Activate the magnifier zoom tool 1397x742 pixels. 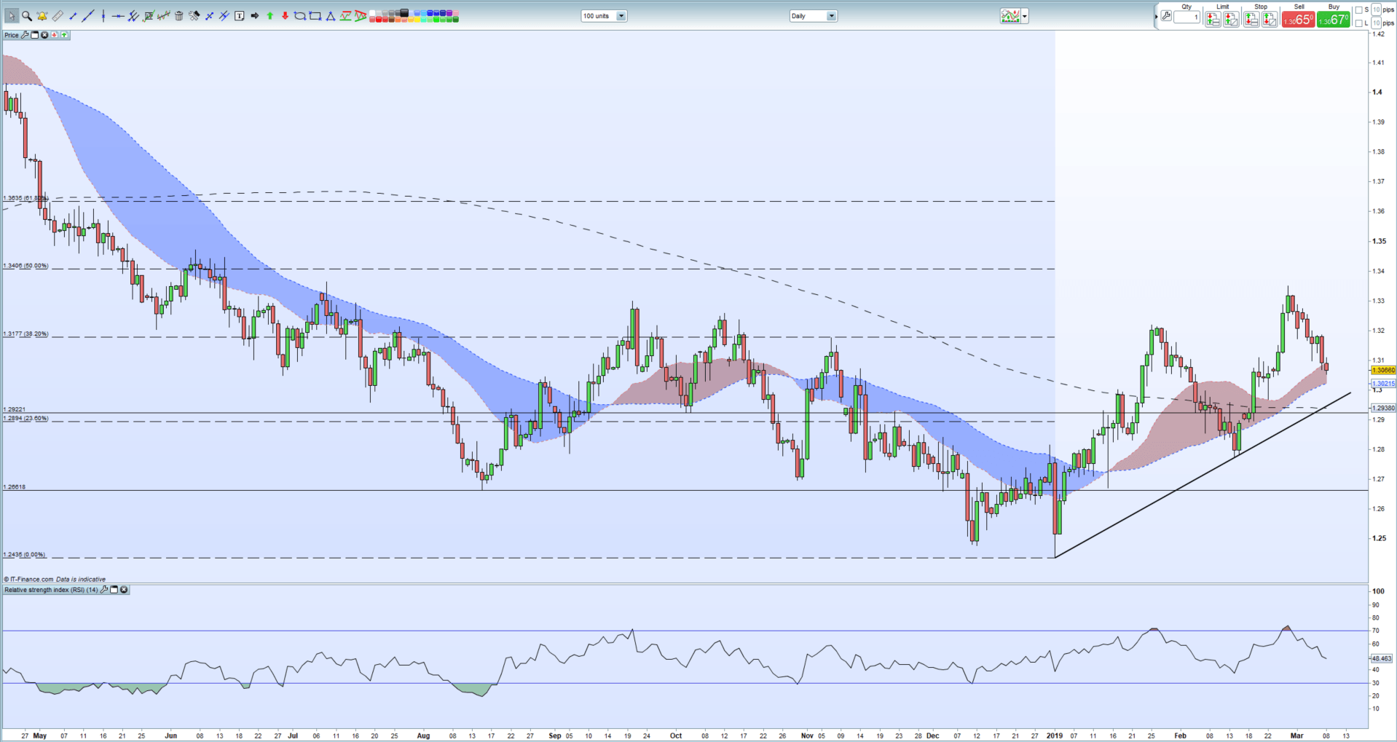(x=27, y=16)
